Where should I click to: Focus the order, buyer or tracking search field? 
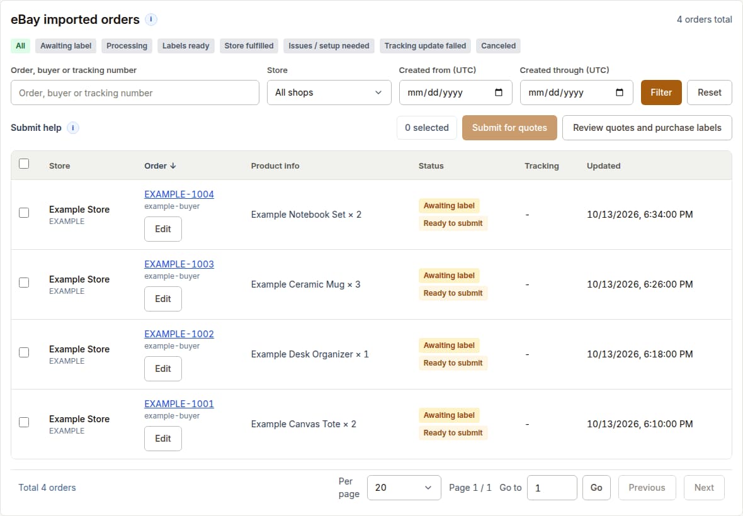(x=135, y=93)
